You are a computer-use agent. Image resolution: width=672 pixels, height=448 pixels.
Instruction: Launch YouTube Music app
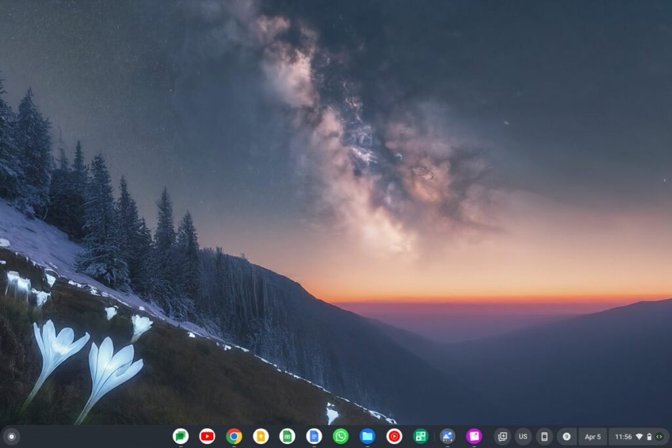tap(394, 436)
